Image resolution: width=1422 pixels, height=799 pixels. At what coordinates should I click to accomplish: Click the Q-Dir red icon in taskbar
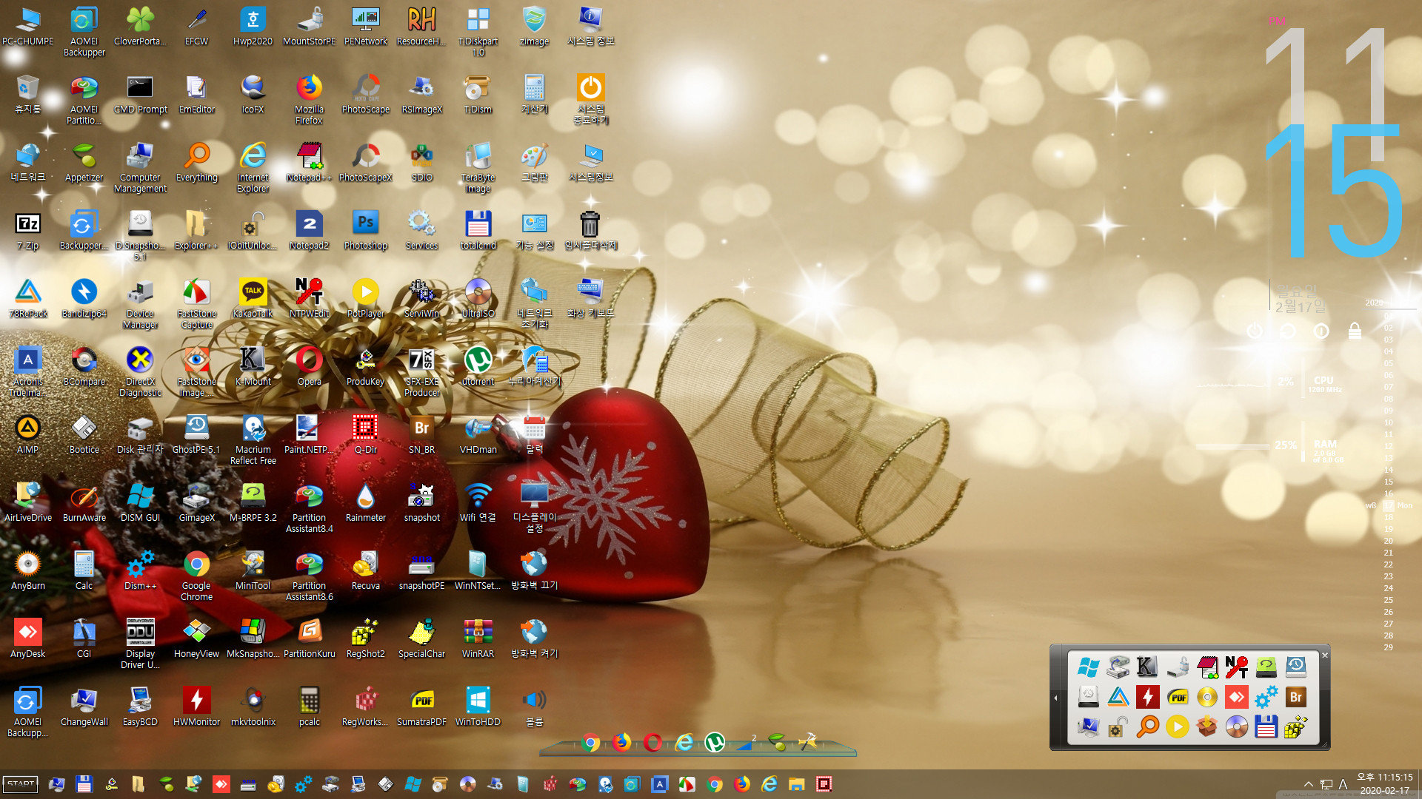(824, 784)
